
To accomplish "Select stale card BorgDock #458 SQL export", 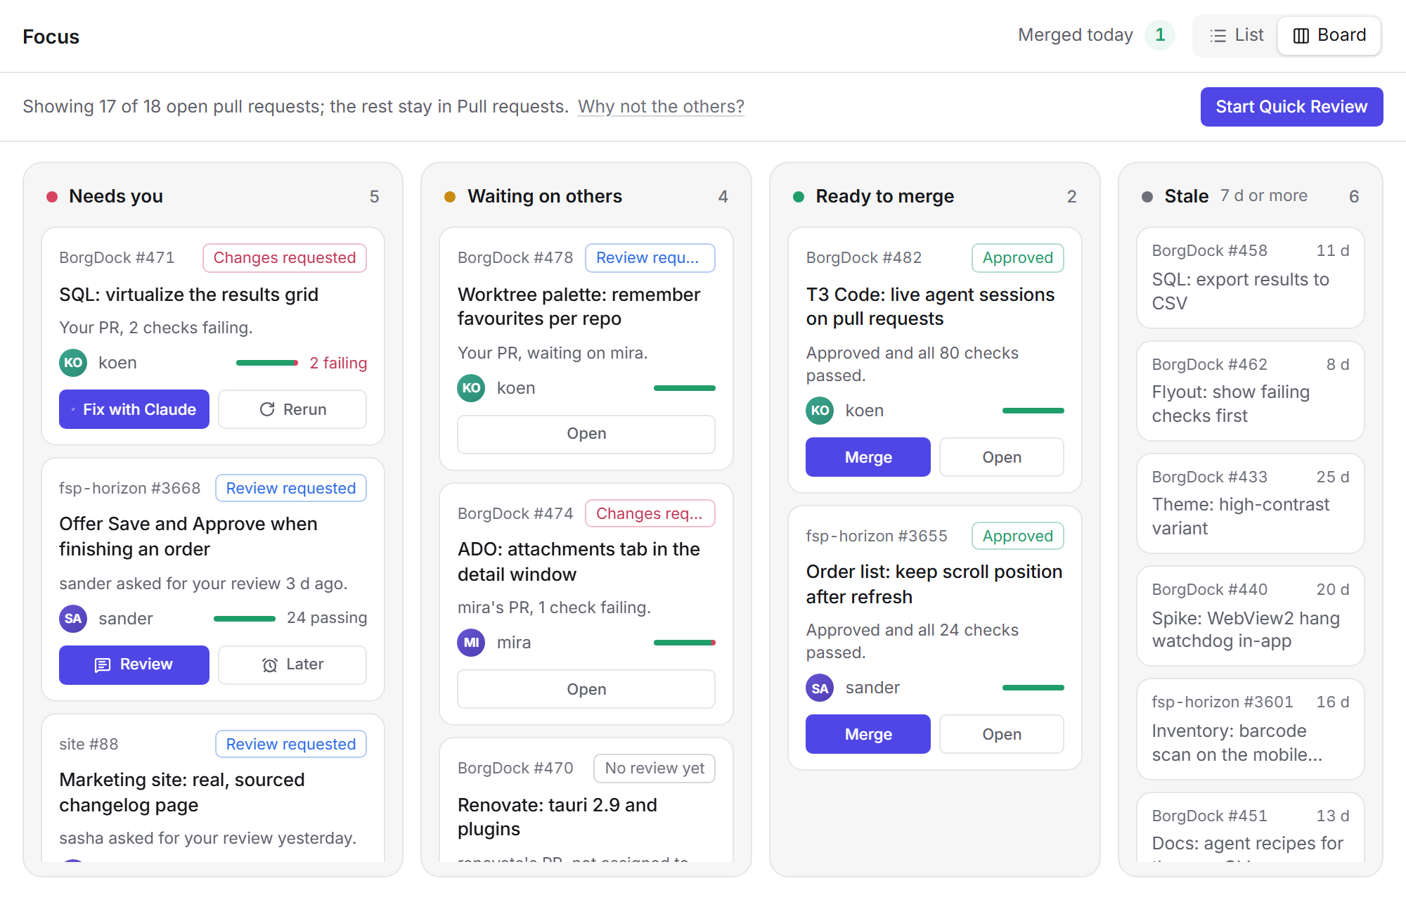I will 1250,278.
